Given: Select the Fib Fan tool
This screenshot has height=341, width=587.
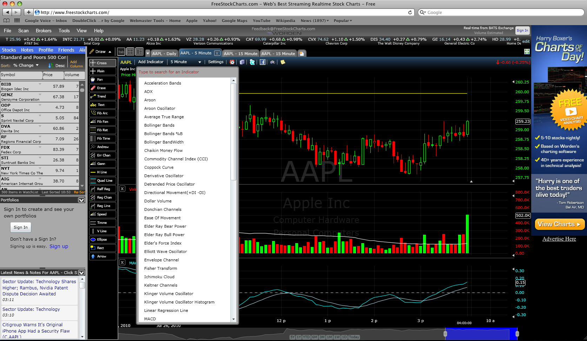Looking at the screenshot, I should pyautogui.click(x=103, y=122).
